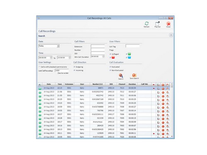
Task: Enable Calls with playback permissions
Action: pyautogui.click(x=39, y=67)
